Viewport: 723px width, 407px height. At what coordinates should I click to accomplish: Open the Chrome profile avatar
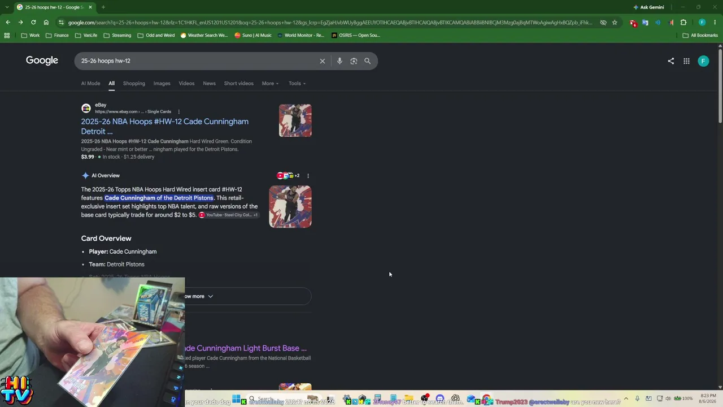coord(702,23)
